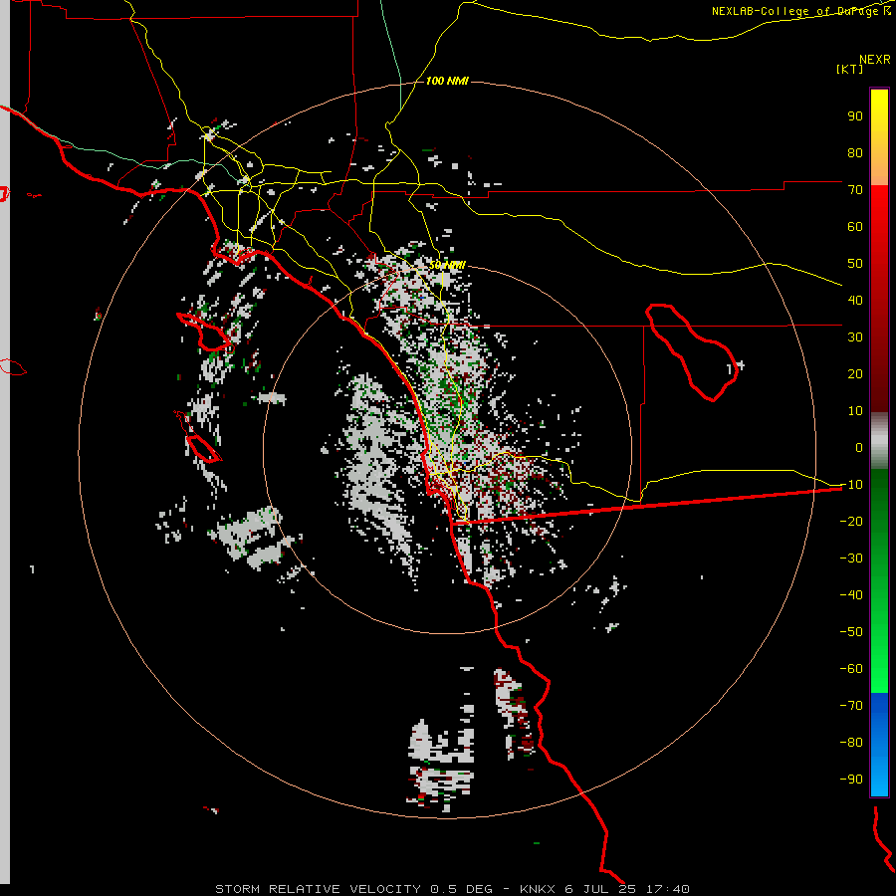Click the -70 value on velocity scale

[851, 706]
